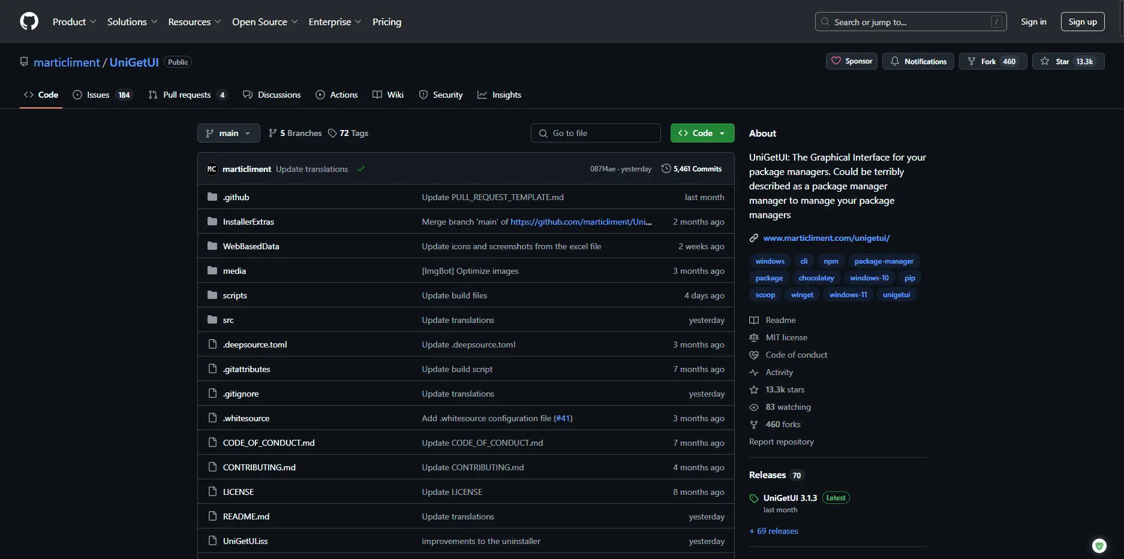This screenshot has height=559, width=1124.
Task: Open the Wiki tab
Action: pos(388,95)
